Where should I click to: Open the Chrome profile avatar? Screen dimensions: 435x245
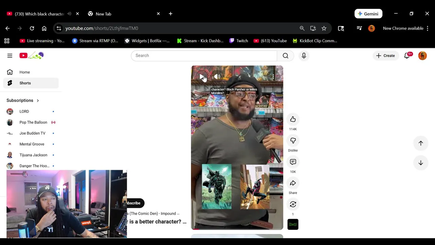pyautogui.click(x=371, y=28)
